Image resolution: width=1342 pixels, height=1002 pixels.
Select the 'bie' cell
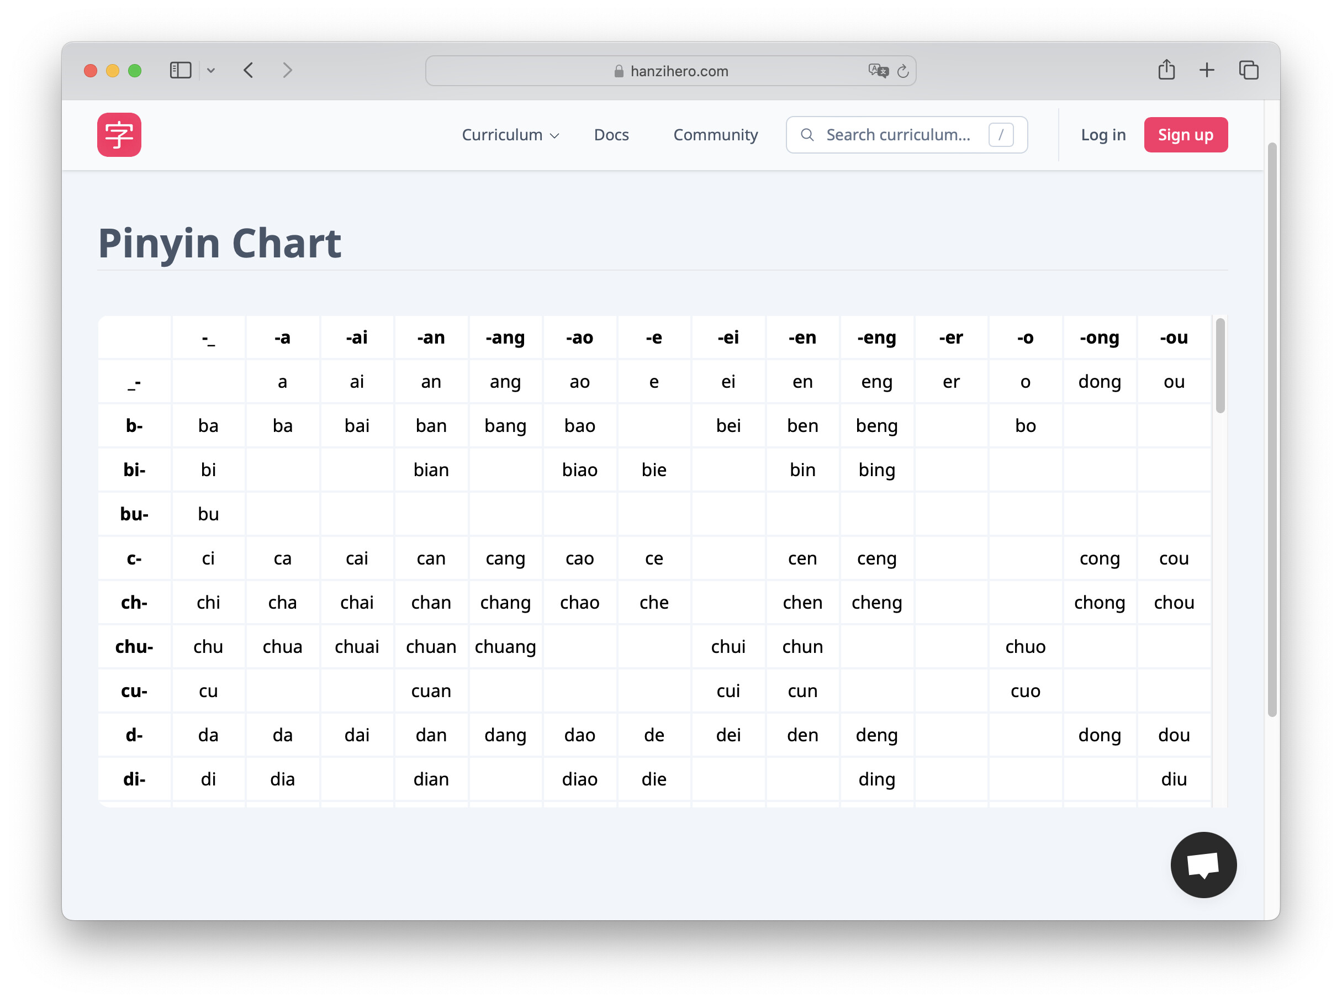point(654,470)
